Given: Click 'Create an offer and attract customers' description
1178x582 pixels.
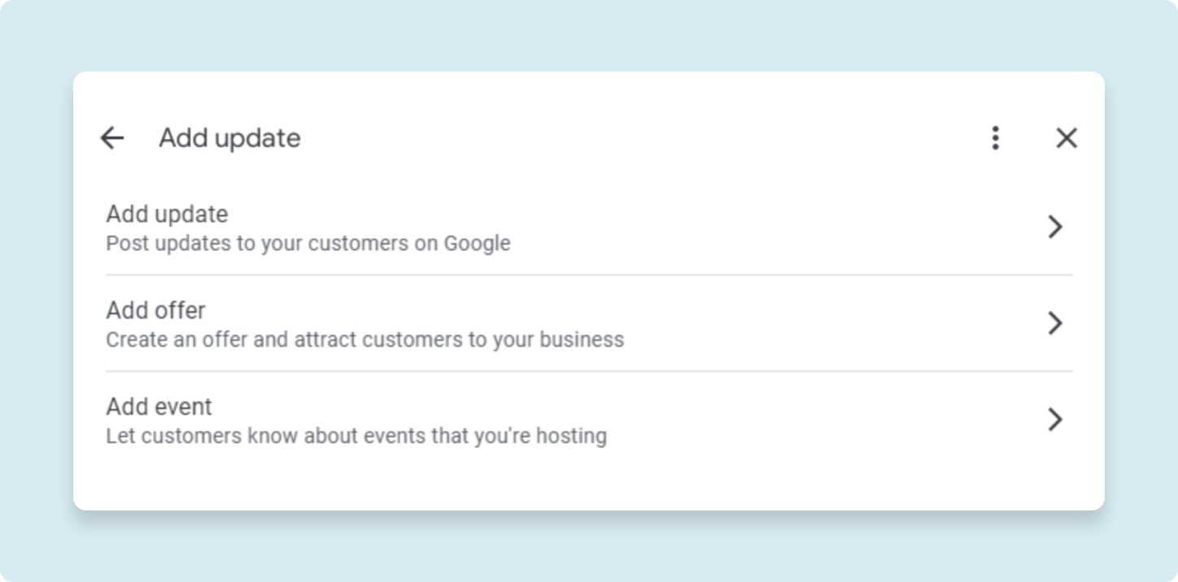Looking at the screenshot, I should (x=365, y=339).
